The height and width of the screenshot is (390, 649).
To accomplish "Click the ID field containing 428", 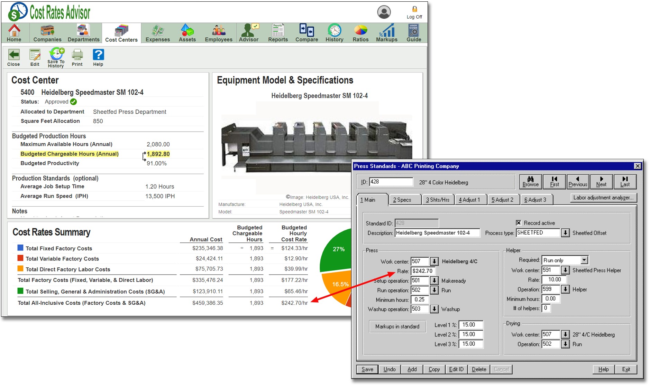I will pyautogui.click(x=391, y=182).
